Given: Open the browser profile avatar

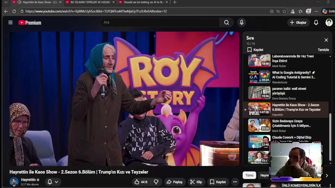Looking at the screenshot, I should (x=309, y=11).
